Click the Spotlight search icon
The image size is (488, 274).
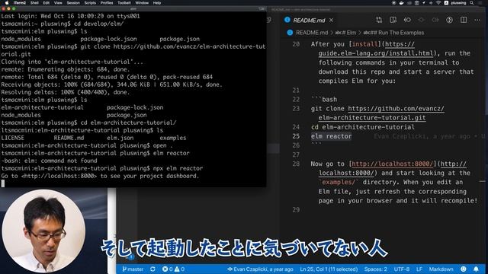[472, 3]
